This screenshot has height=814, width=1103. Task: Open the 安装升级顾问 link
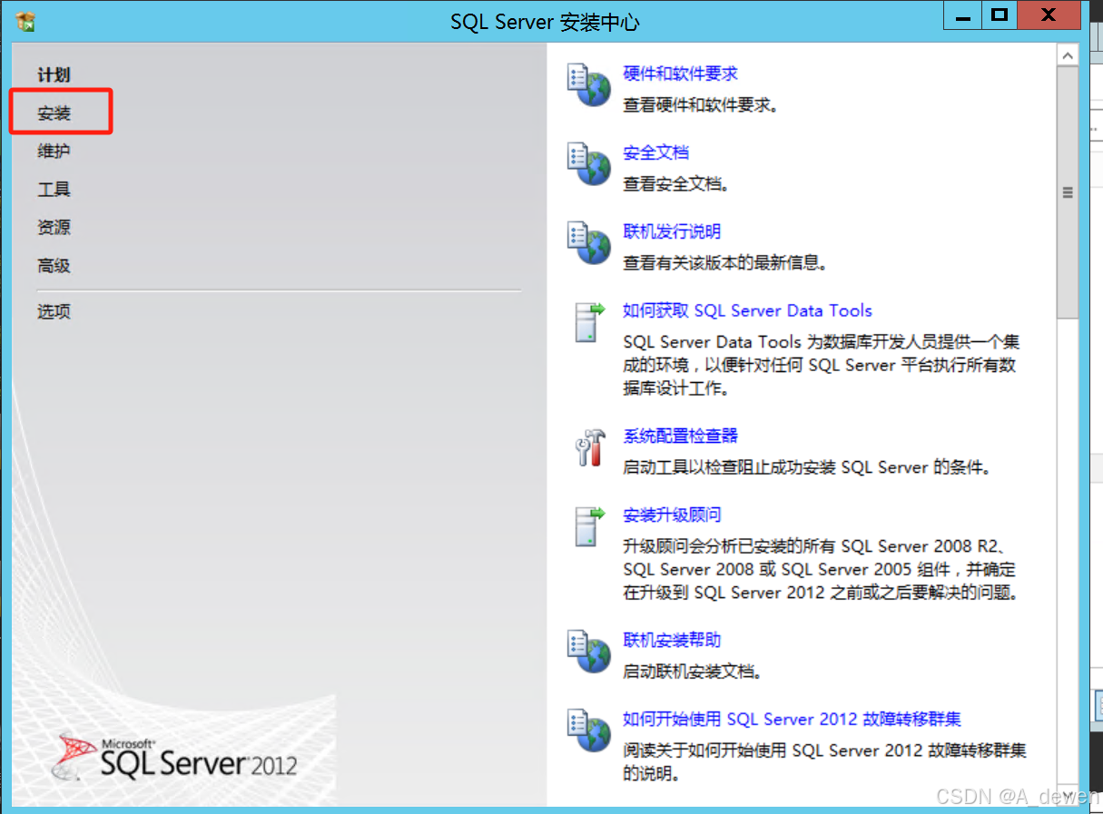tap(672, 515)
